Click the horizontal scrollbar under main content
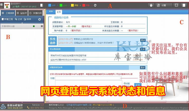 point(107,102)
